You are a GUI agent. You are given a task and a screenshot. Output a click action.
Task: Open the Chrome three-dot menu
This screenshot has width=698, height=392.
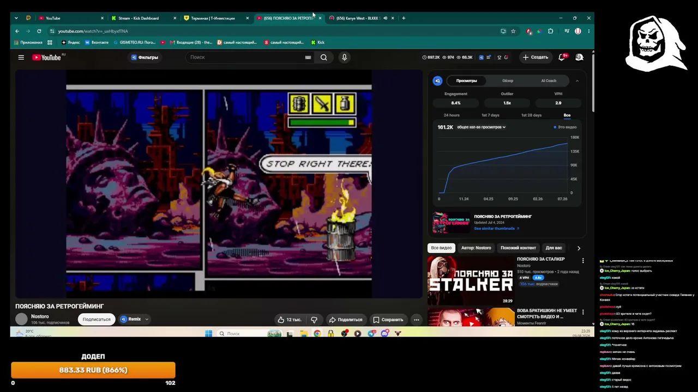coord(588,31)
